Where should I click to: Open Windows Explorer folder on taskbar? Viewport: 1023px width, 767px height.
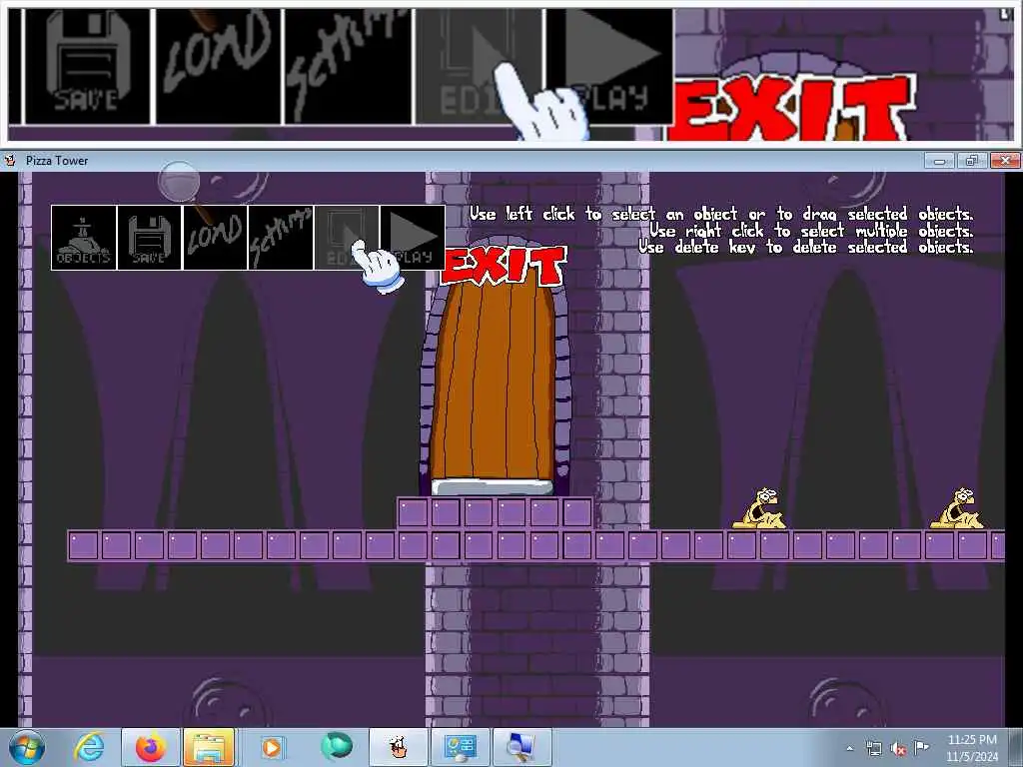[x=209, y=747]
